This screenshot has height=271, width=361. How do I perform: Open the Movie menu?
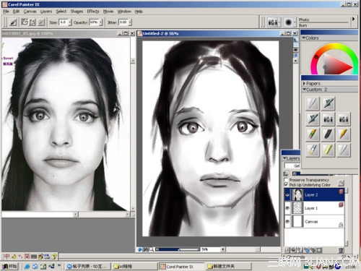coord(108,12)
